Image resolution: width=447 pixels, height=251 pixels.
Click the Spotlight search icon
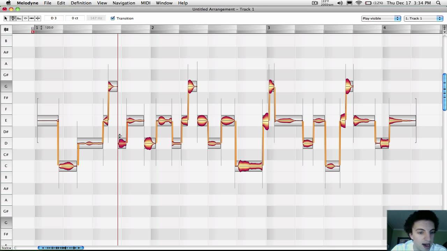pos(439,3)
